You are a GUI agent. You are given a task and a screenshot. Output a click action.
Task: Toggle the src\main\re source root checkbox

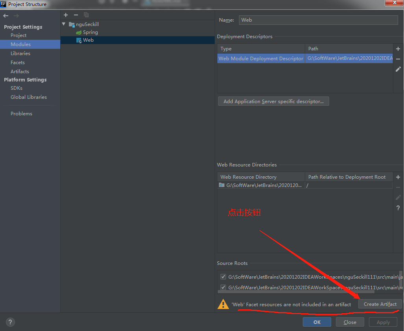tap(223, 287)
